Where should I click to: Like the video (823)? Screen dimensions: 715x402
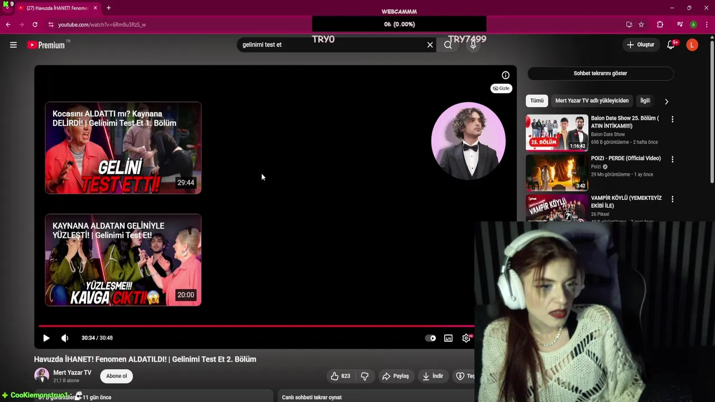coord(340,376)
